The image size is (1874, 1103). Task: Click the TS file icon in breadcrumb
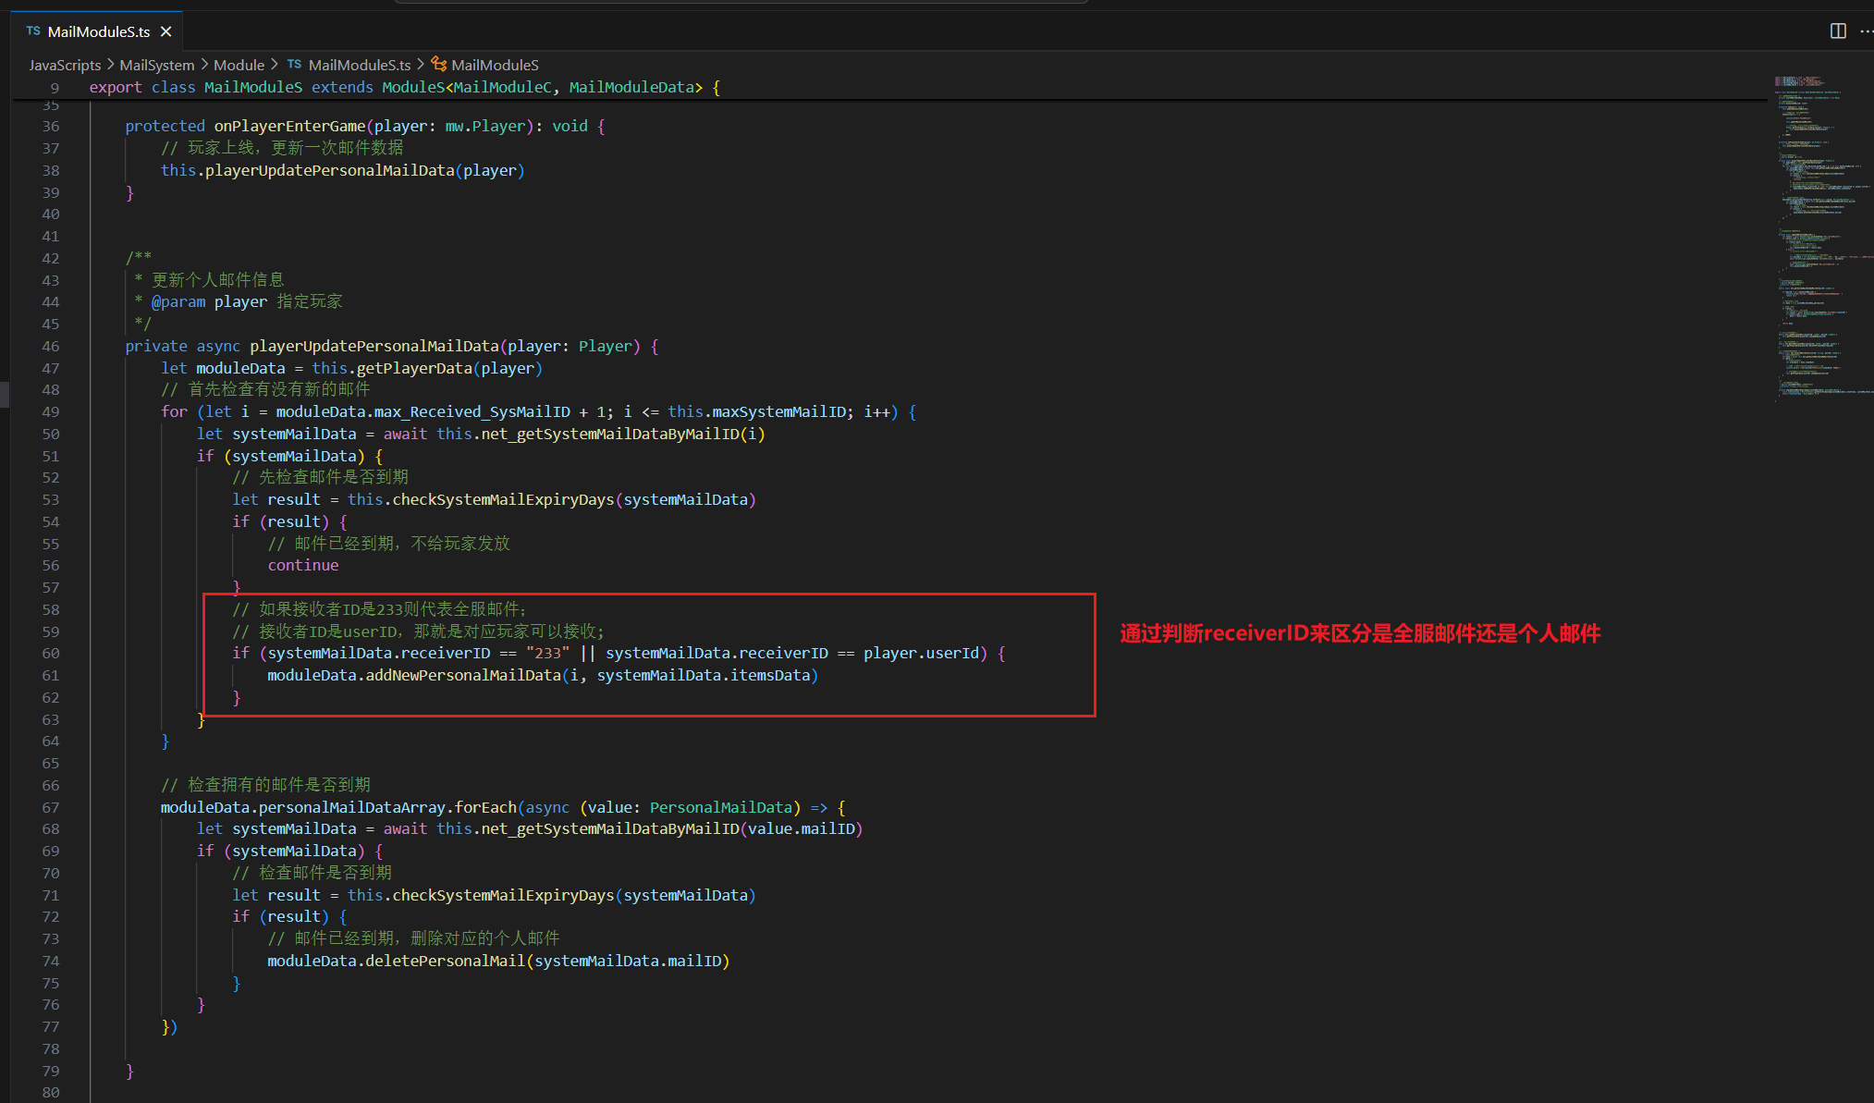pos(294,64)
